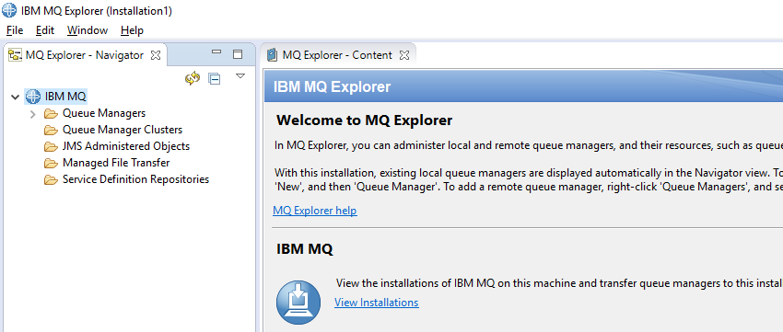Click the IBM MQ globe tree icon
Image resolution: width=783 pixels, height=332 pixels.
[x=33, y=97]
